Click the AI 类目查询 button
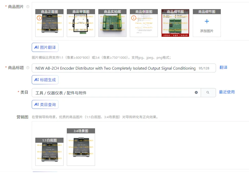This screenshot has width=249, height=182. pos(45,105)
